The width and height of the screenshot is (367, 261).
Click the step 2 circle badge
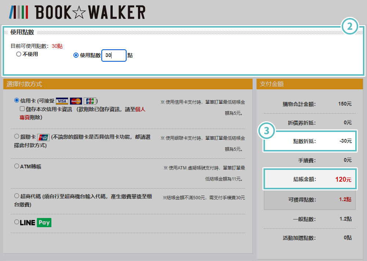pos(350,26)
